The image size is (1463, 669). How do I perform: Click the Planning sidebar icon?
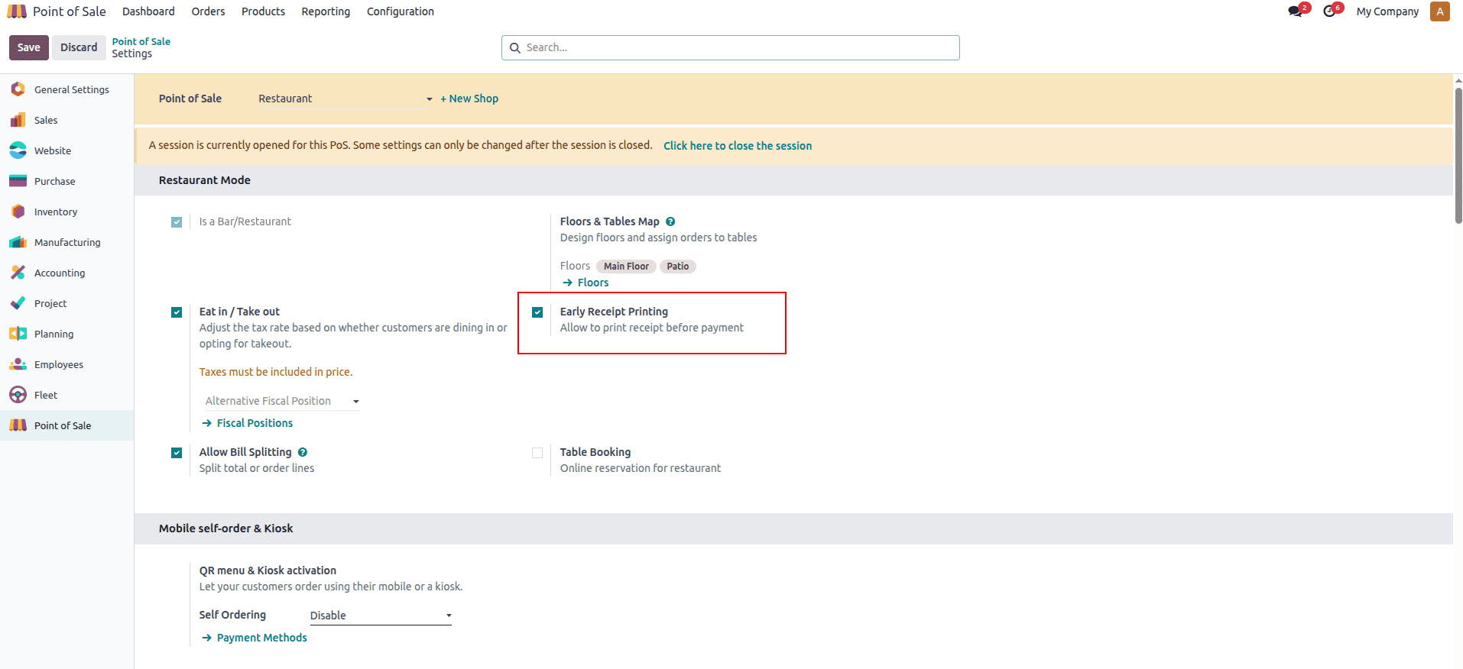(x=18, y=334)
